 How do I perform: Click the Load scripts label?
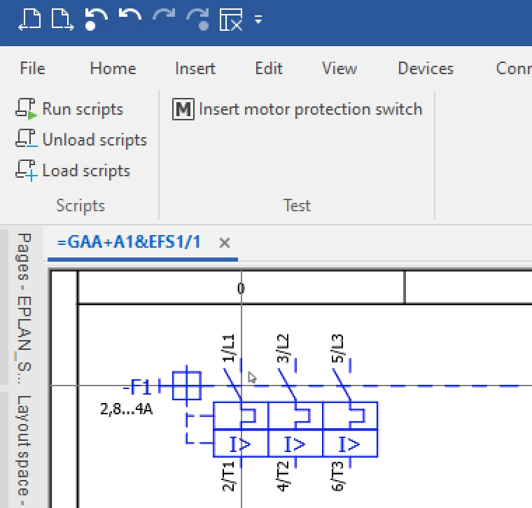click(86, 170)
